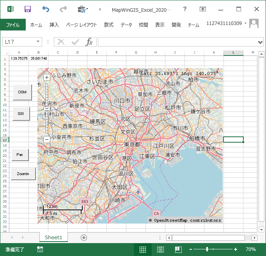Click the ZoomIn button
The height and width of the screenshot is (256, 266).
23,174
